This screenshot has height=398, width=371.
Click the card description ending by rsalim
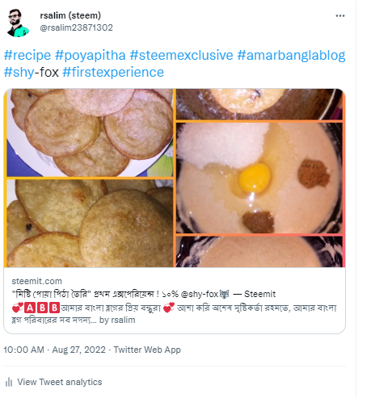174,314
